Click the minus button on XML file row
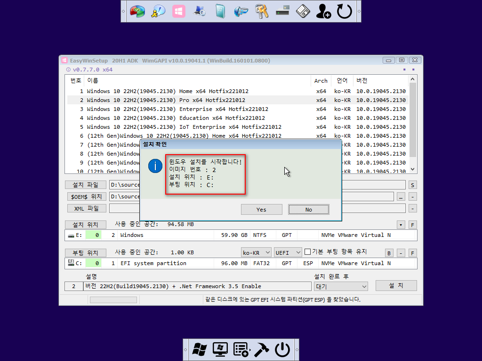 coord(412,208)
